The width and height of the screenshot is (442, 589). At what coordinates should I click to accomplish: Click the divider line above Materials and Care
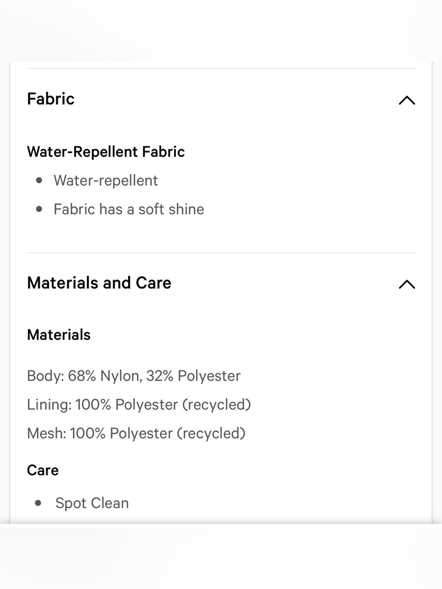pyautogui.click(x=221, y=253)
